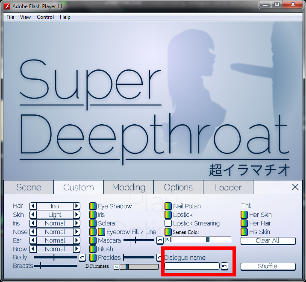
Task: Reset the Body slider value
Action: [x=82, y=258]
